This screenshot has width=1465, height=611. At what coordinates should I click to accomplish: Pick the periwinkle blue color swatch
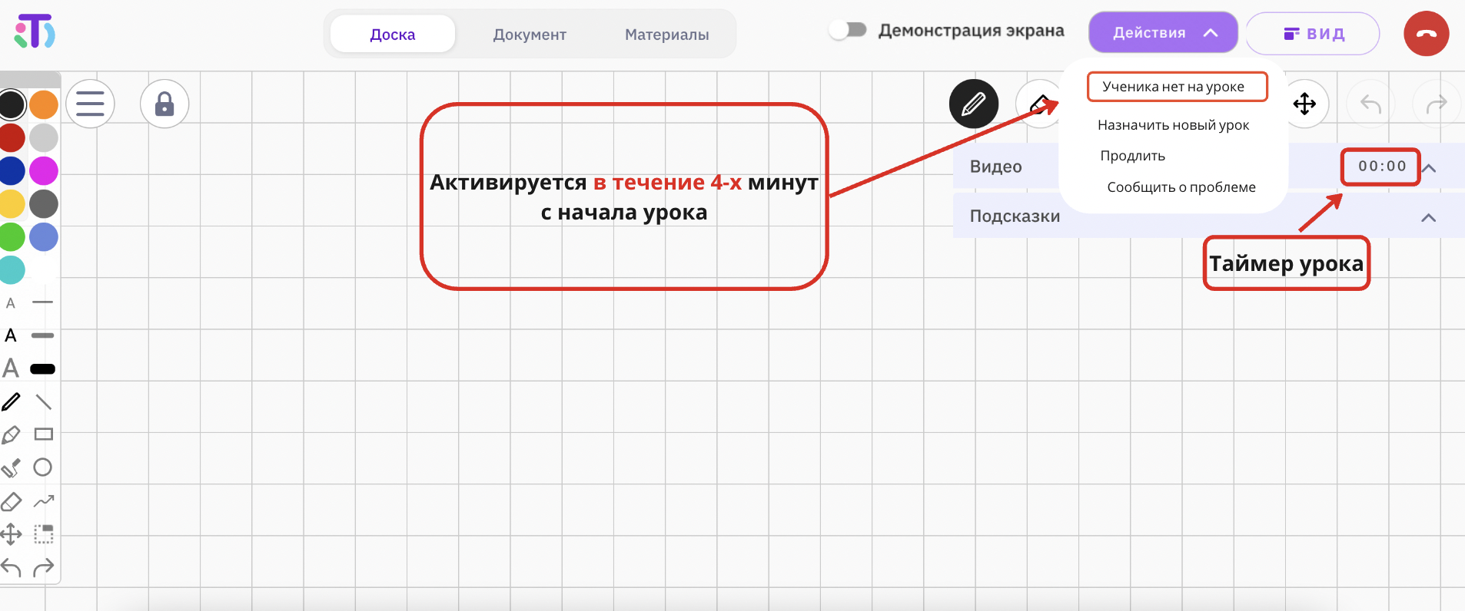click(44, 237)
